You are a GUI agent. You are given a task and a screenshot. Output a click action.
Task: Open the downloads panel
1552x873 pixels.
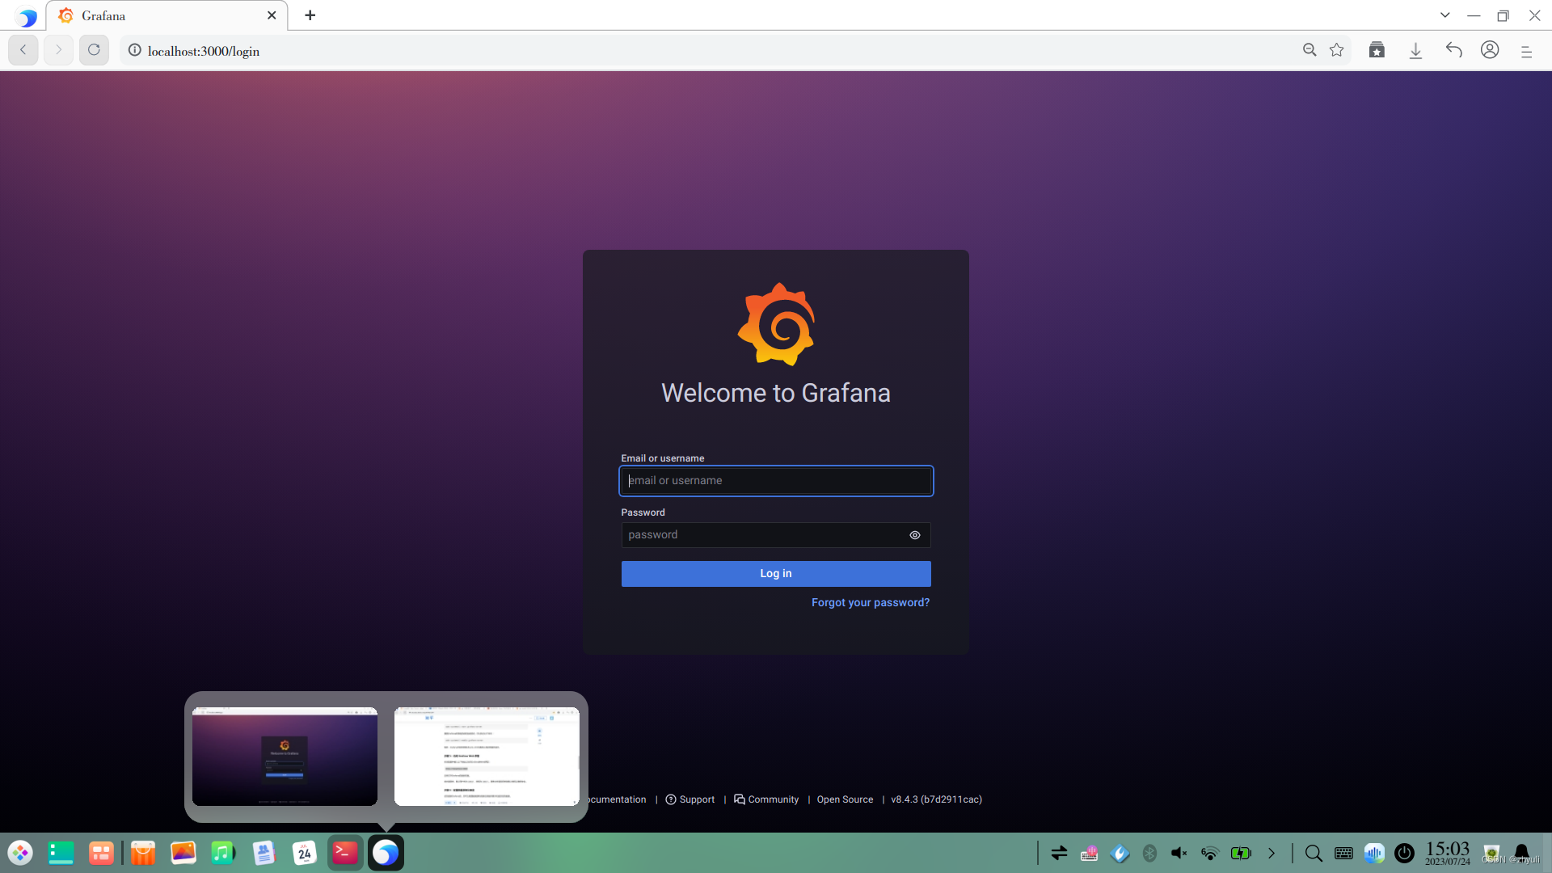tap(1415, 51)
